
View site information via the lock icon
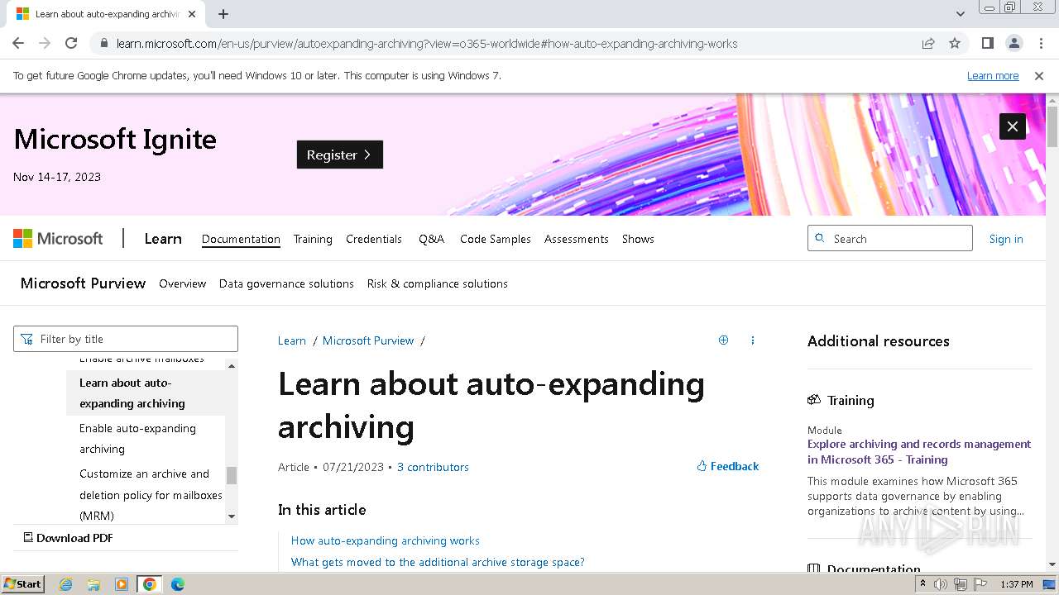tap(103, 43)
